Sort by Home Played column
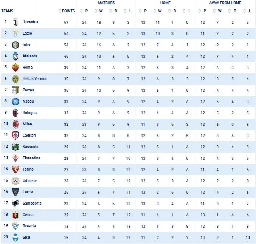Screen dimensions: 256x244 point(143,11)
